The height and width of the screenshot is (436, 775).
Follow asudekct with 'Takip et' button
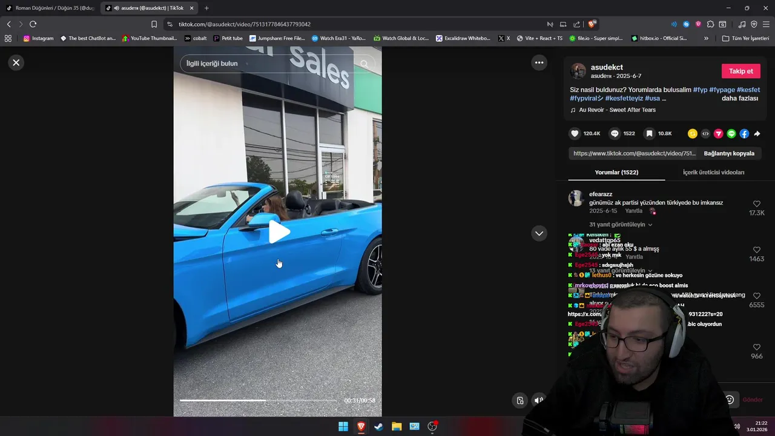[740, 71]
